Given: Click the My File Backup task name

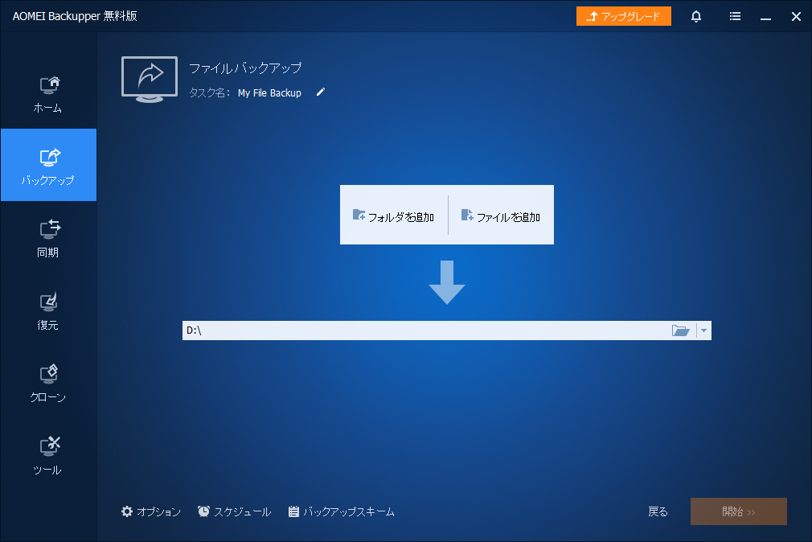Looking at the screenshot, I should point(269,92).
